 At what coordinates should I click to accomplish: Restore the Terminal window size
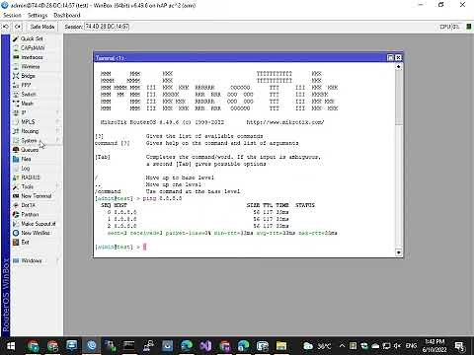390,58
